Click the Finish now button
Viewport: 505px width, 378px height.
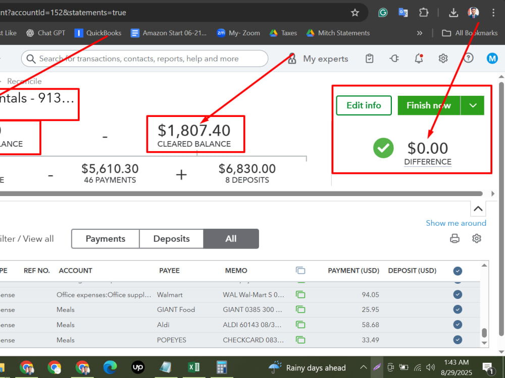pos(429,105)
